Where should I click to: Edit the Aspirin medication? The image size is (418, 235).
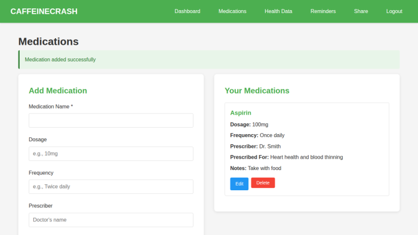239,184
